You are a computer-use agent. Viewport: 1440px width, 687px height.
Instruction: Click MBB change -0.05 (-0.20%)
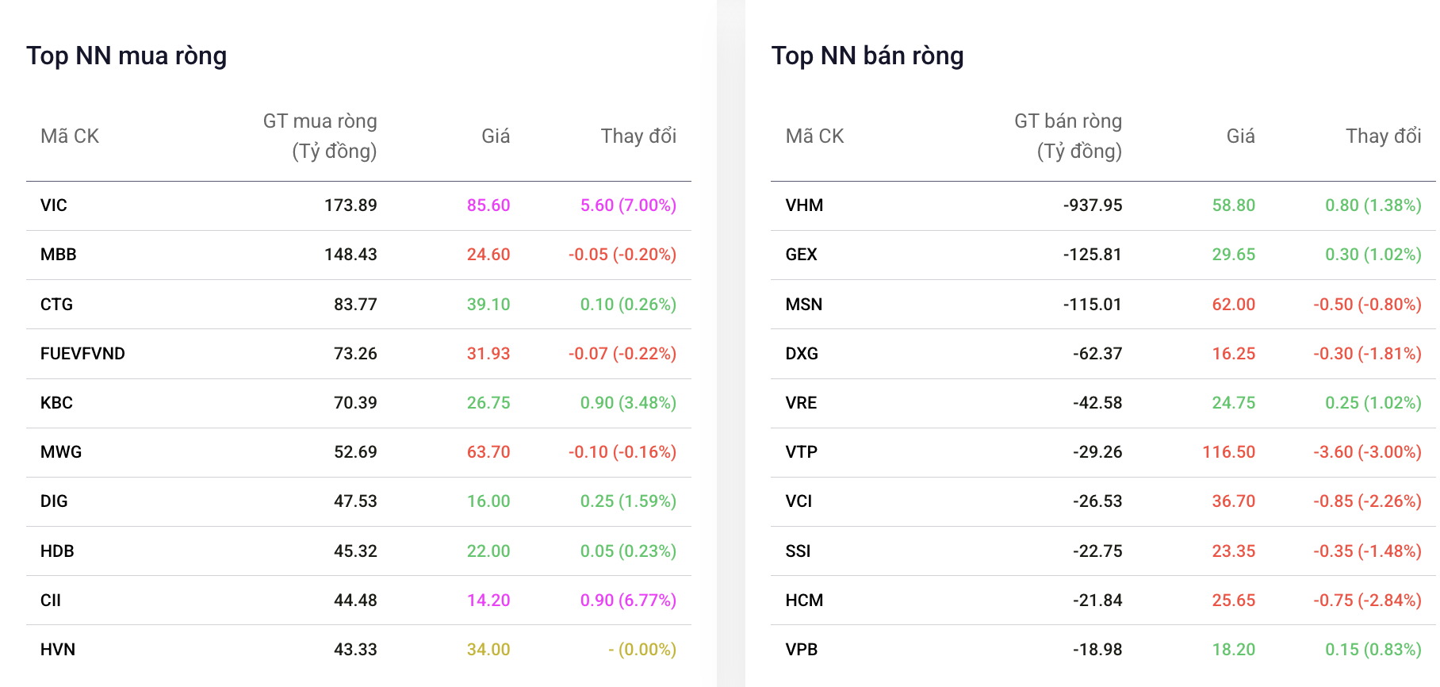pyautogui.click(x=622, y=255)
